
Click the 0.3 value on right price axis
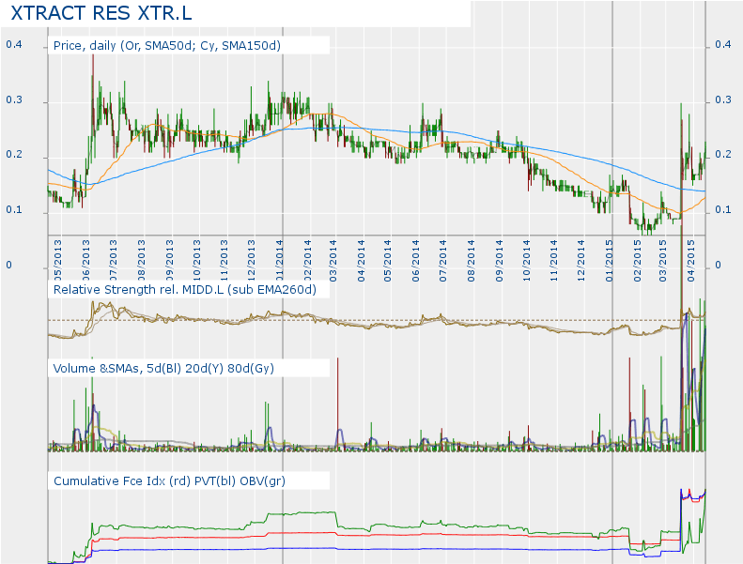[723, 99]
